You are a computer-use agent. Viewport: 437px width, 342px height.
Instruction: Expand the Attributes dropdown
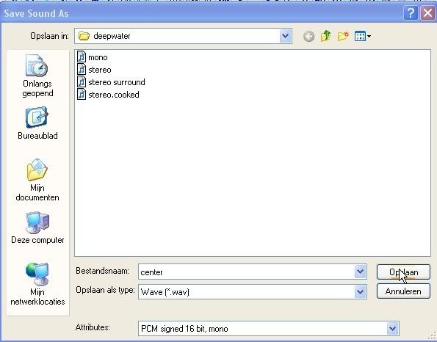pyautogui.click(x=392, y=329)
